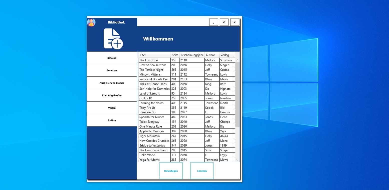The height and width of the screenshot is (190, 389).
Task: Click the user avatar icon
Action: click(x=91, y=22)
